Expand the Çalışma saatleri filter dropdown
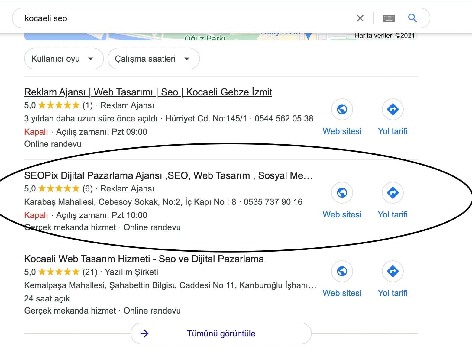The width and height of the screenshot is (472, 354). (x=154, y=59)
